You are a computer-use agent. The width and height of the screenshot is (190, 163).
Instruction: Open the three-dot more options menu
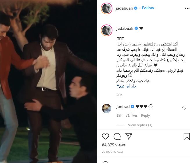(x=187, y=8)
